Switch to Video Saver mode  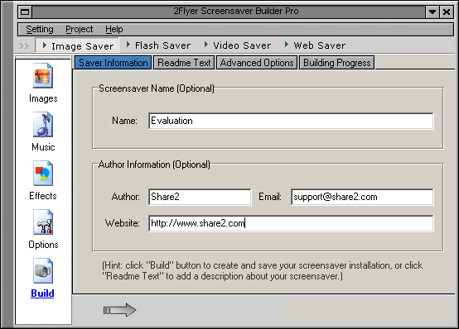point(238,45)
